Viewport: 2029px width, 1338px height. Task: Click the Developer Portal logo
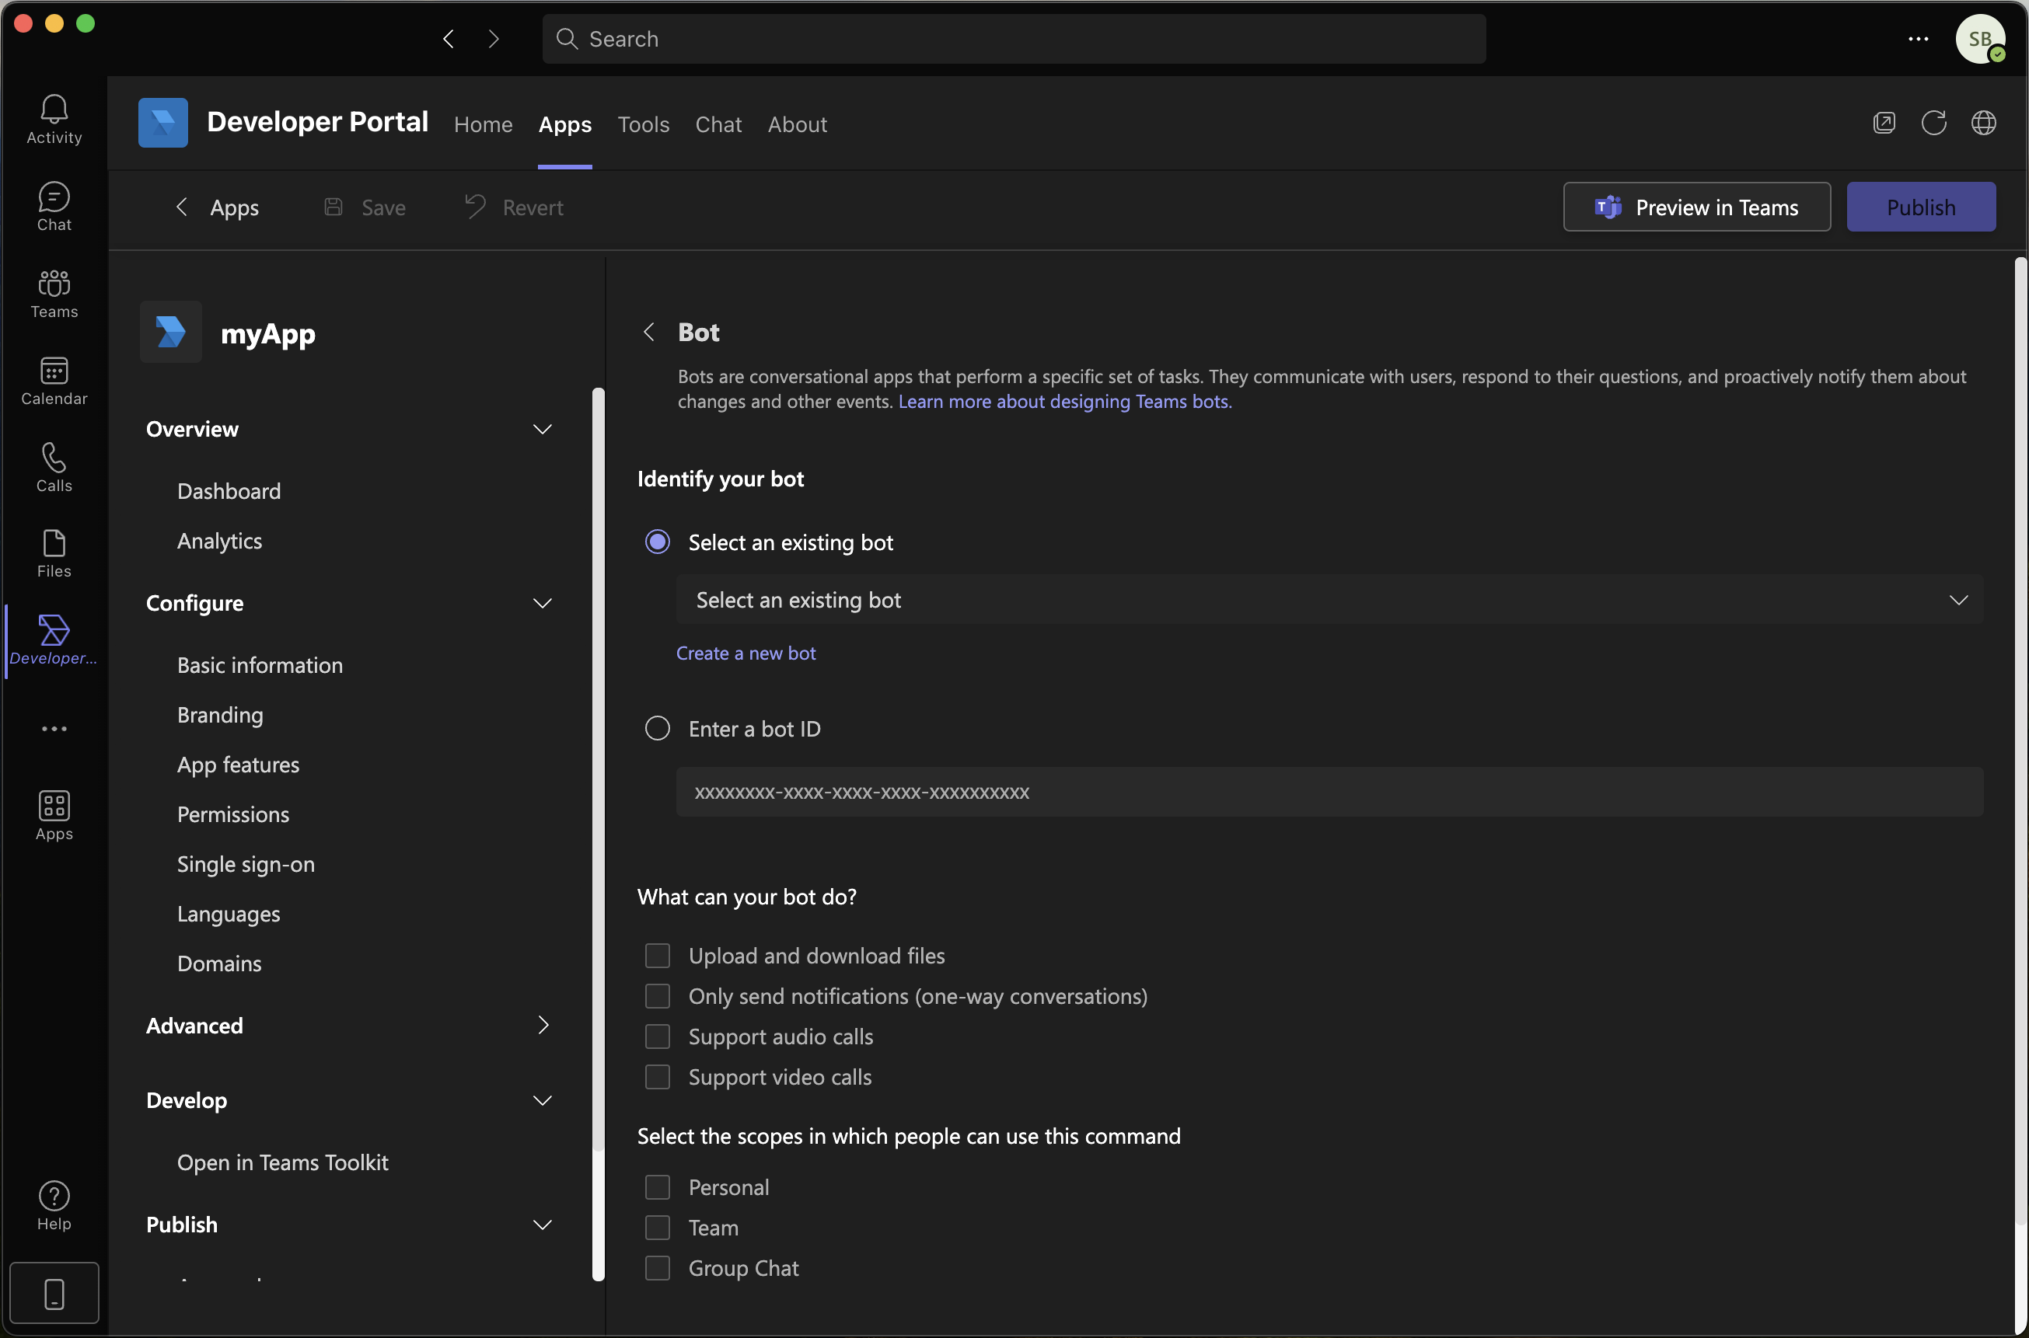pyautogui.click(x=163, y=123)
